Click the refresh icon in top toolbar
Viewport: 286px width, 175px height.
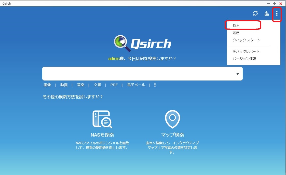click(255, 13)
